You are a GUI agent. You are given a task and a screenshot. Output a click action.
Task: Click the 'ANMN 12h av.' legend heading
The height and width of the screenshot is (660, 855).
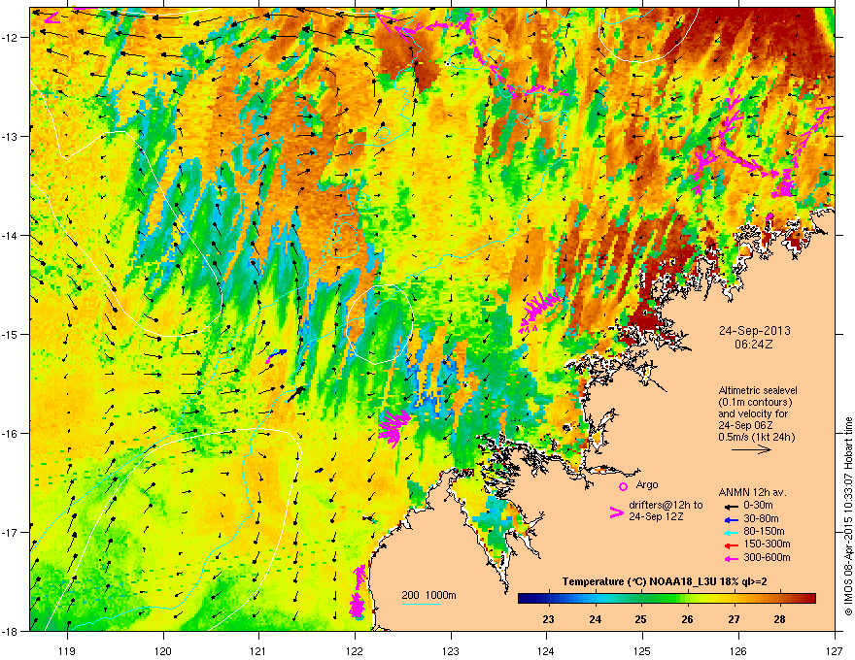point(752,492)
